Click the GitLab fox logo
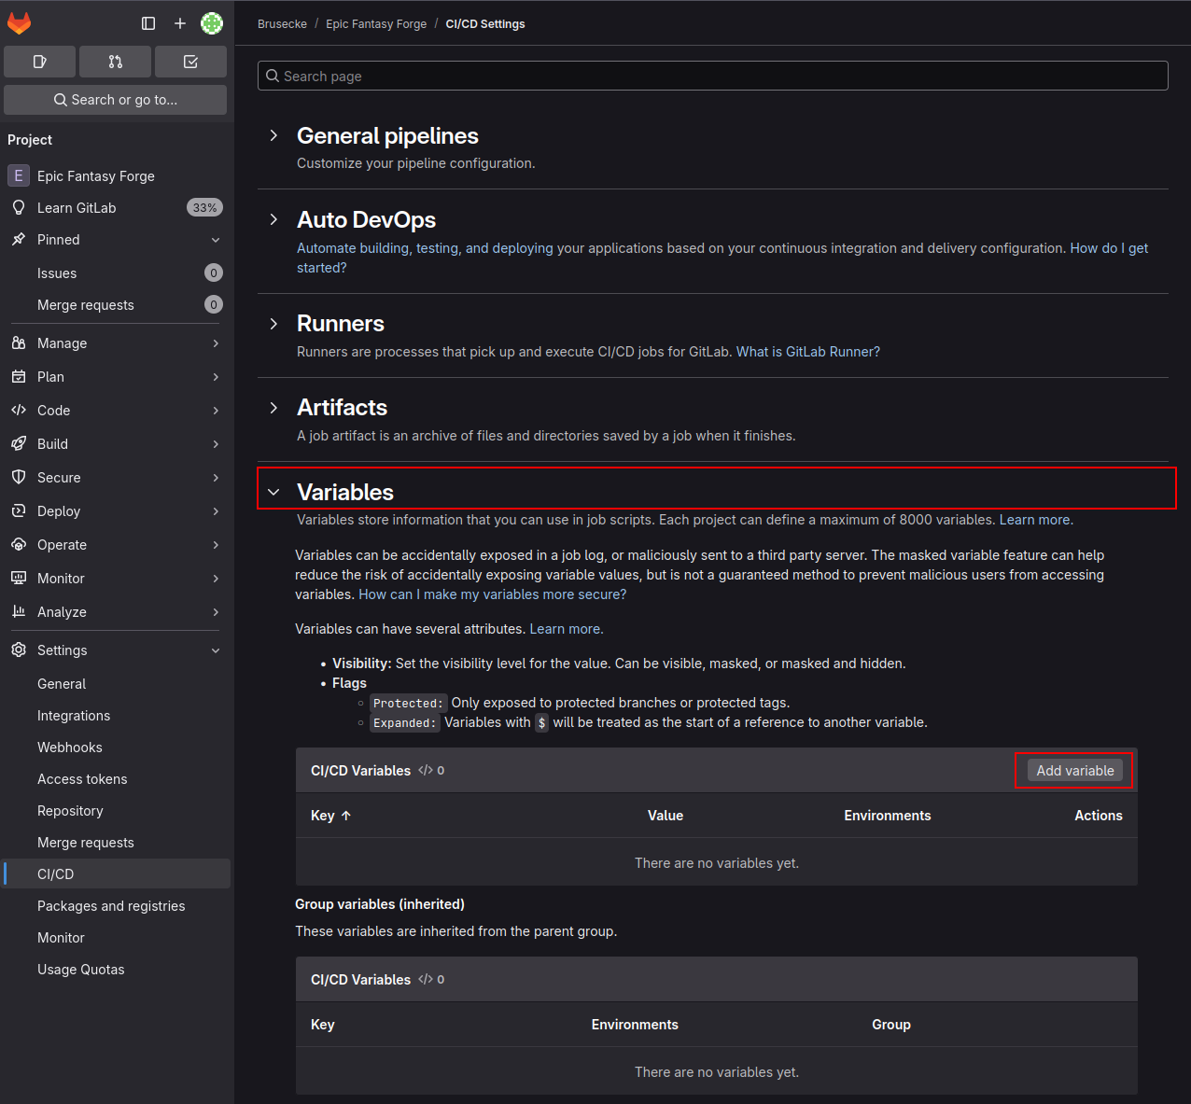The width and height of the screenshot is (1191, 1104). click(x=19, y=23)
